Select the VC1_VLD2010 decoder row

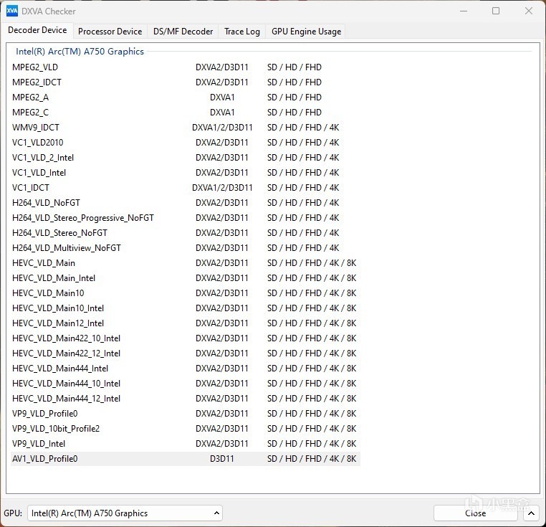point(186,143)
